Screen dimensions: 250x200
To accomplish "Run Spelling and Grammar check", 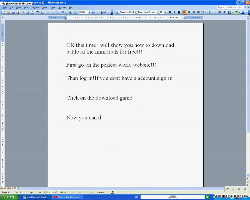I will click(38, 12).
